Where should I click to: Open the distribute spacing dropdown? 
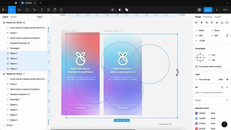click(x=227, y=22)
